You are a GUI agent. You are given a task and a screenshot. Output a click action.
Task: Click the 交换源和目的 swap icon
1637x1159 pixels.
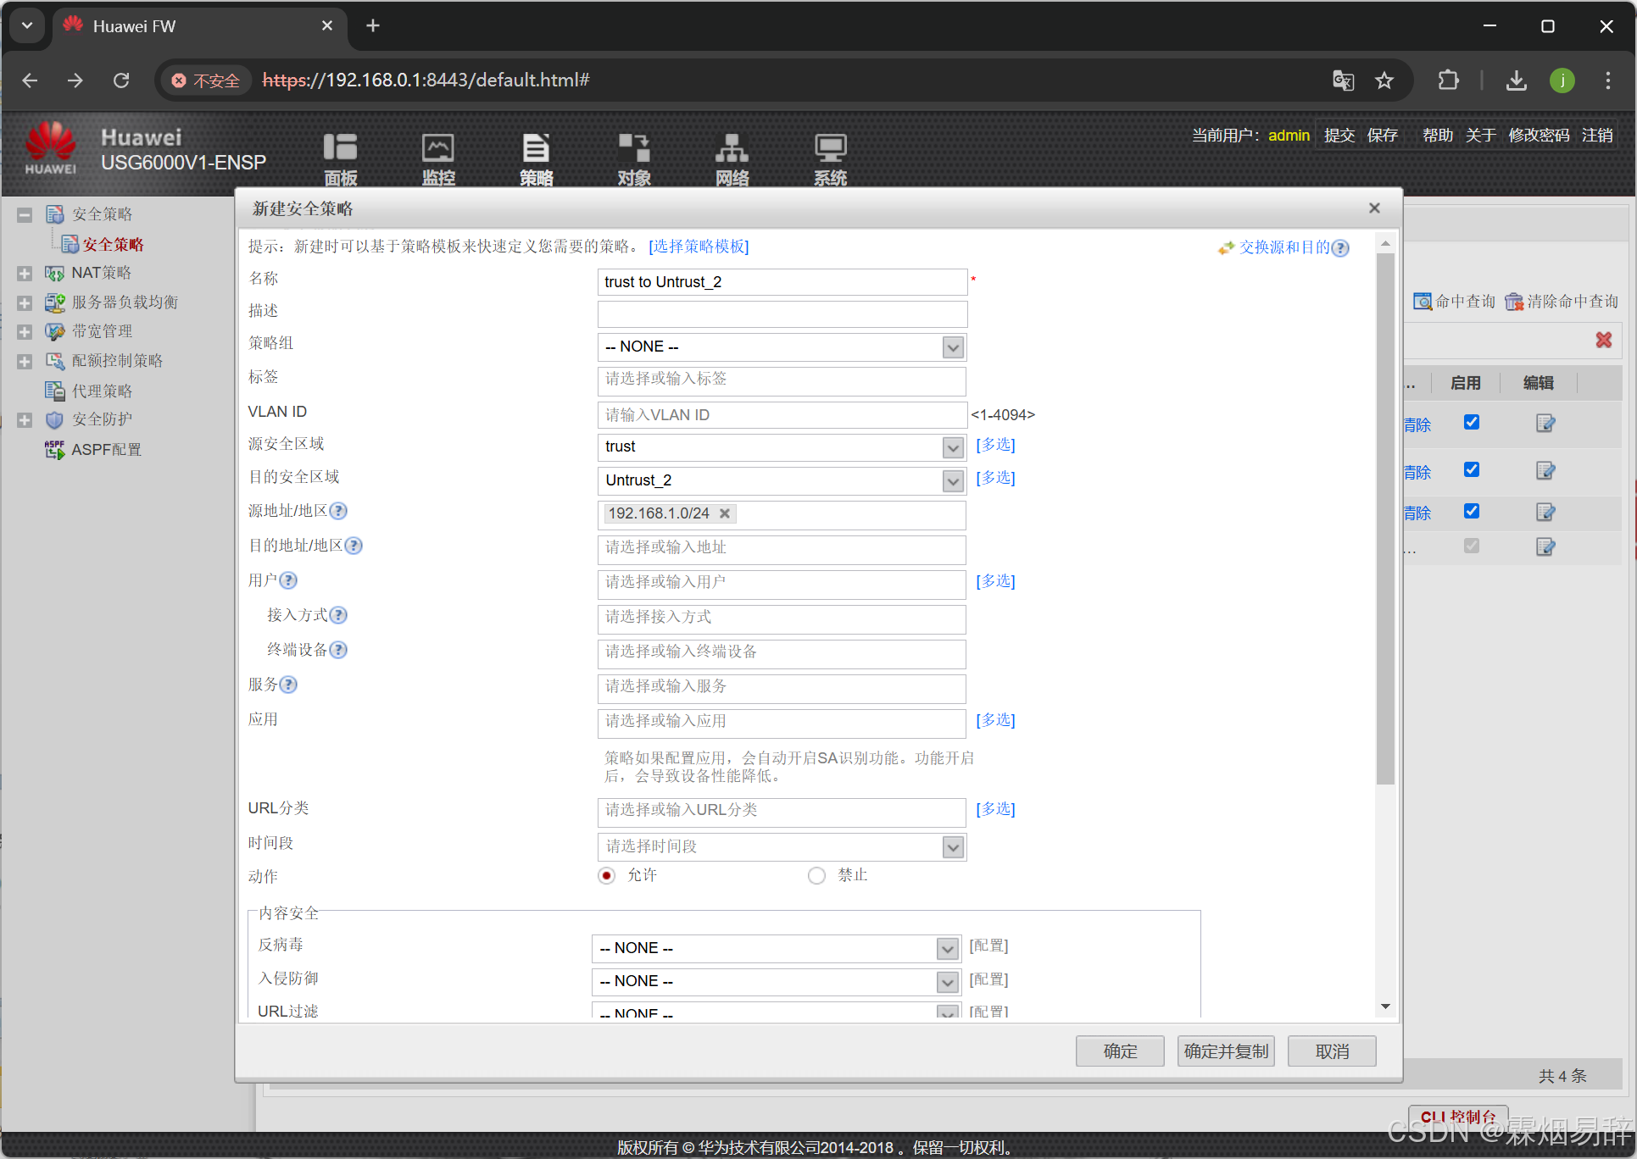(x=1226, y=247)
